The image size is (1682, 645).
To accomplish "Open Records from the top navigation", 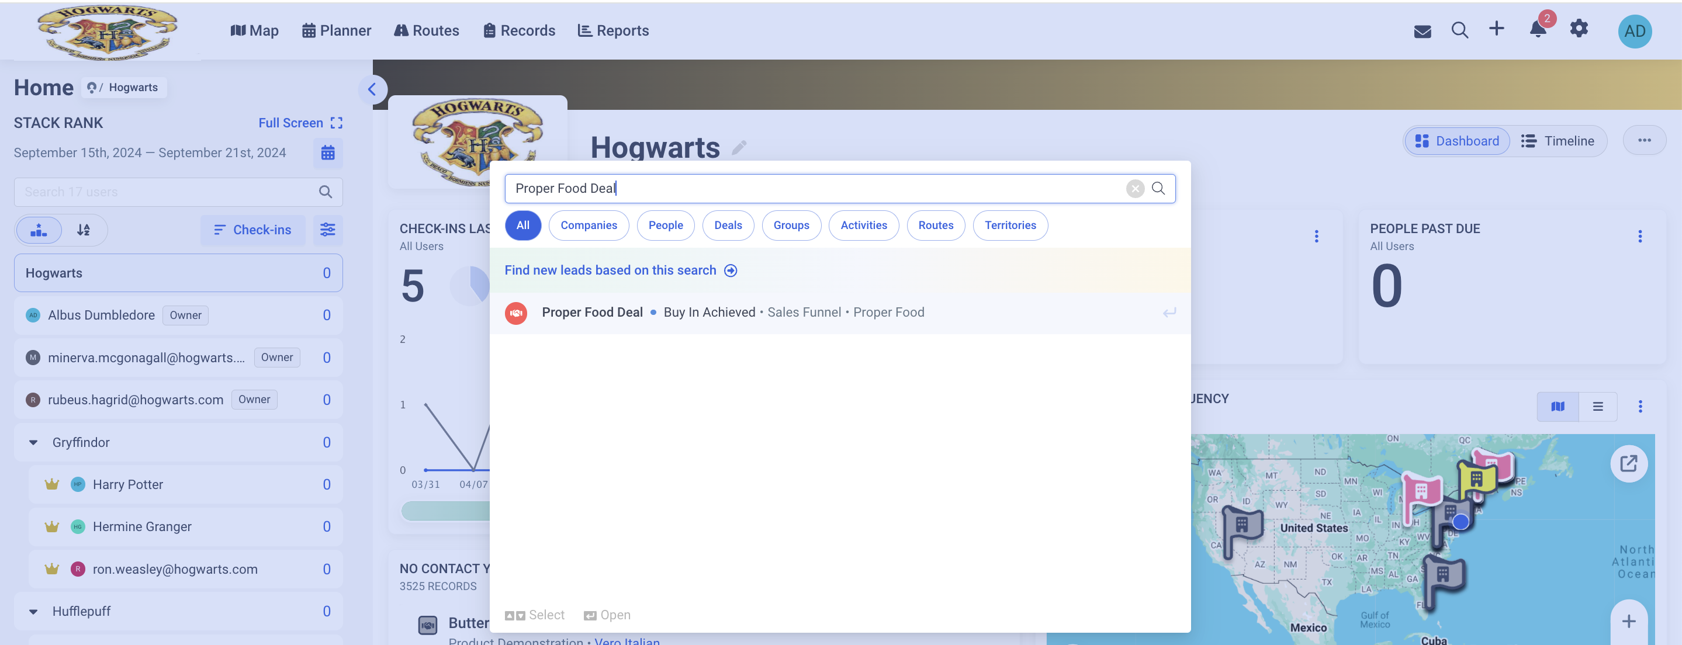I will (519, 31).
